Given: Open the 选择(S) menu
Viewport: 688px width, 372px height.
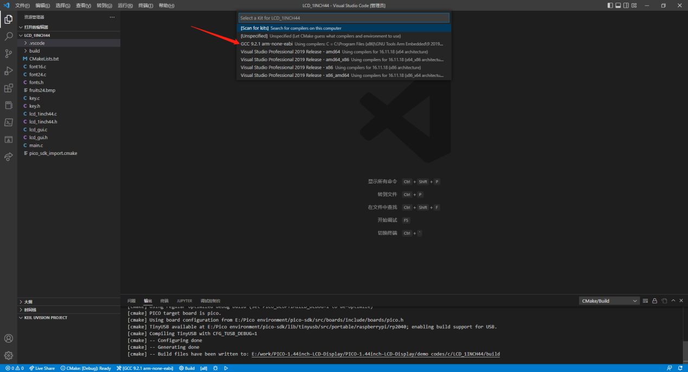Looking at the screenshot, I should pyautogui.click(x=63, y=5).
